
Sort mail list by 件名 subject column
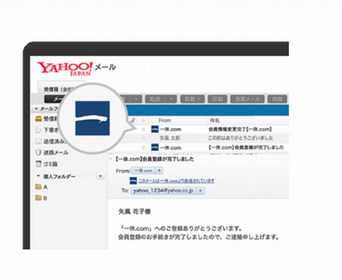pyautogui.click(x=215, y=121)
